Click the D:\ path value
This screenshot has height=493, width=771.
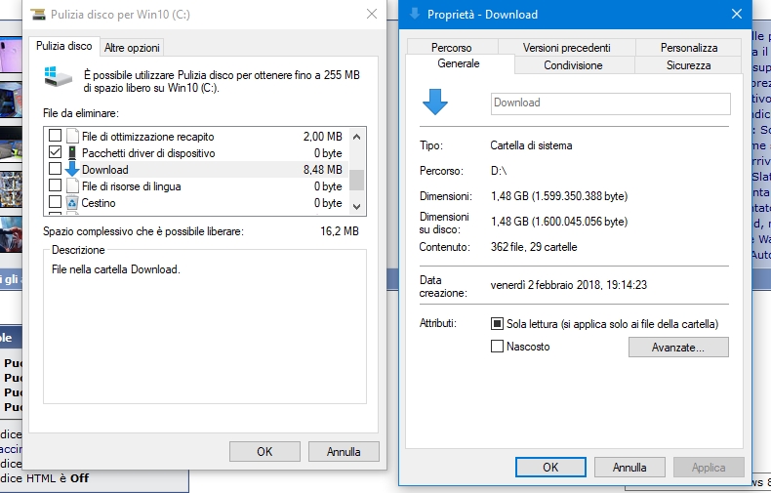coord(499,171)
